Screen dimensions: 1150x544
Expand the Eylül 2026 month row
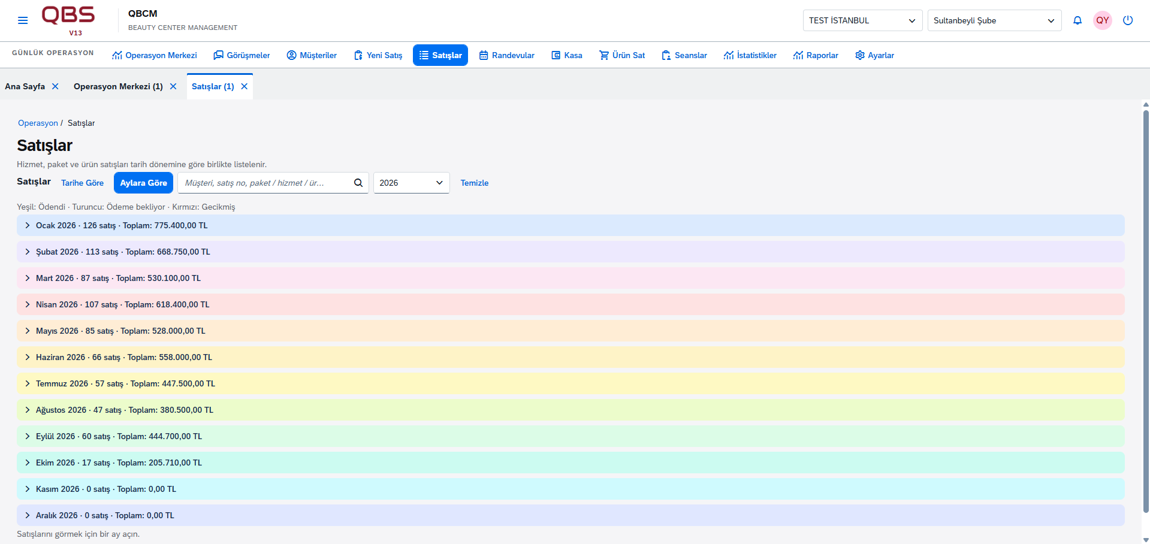click(571, 436)
